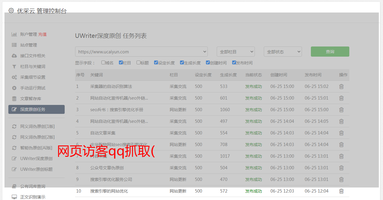Uncheck the 生成长度 checkbox
Image resolution: width=383 pixels, height=200 pixels.
(182, 63)
